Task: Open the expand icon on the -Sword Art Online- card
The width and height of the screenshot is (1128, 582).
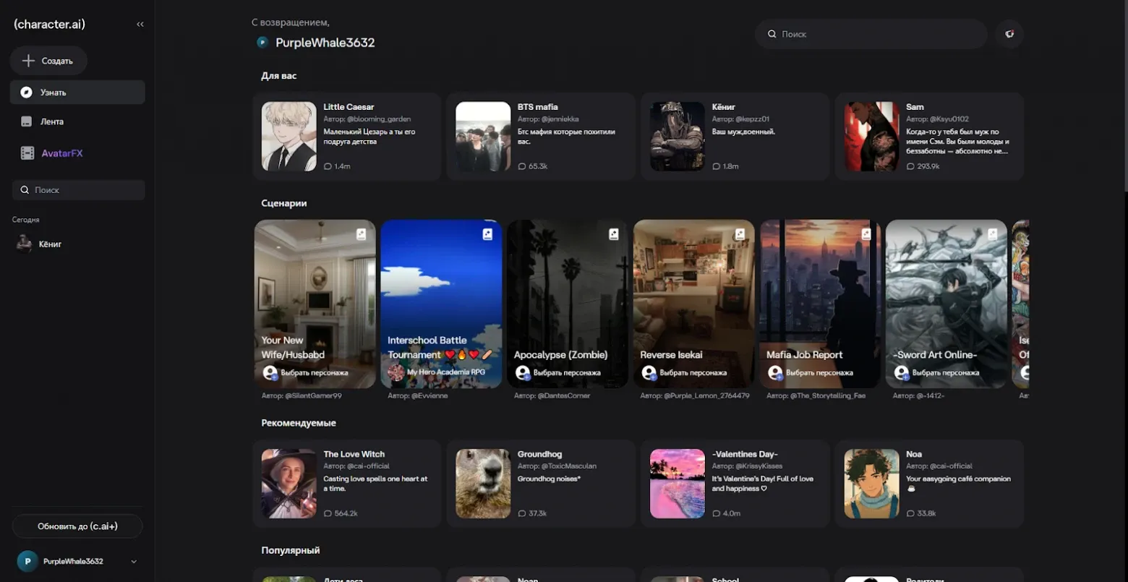Action: 991,234
